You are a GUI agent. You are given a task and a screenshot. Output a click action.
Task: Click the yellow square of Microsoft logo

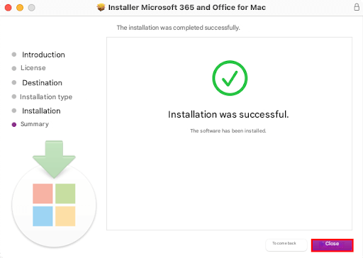point(65,216)
